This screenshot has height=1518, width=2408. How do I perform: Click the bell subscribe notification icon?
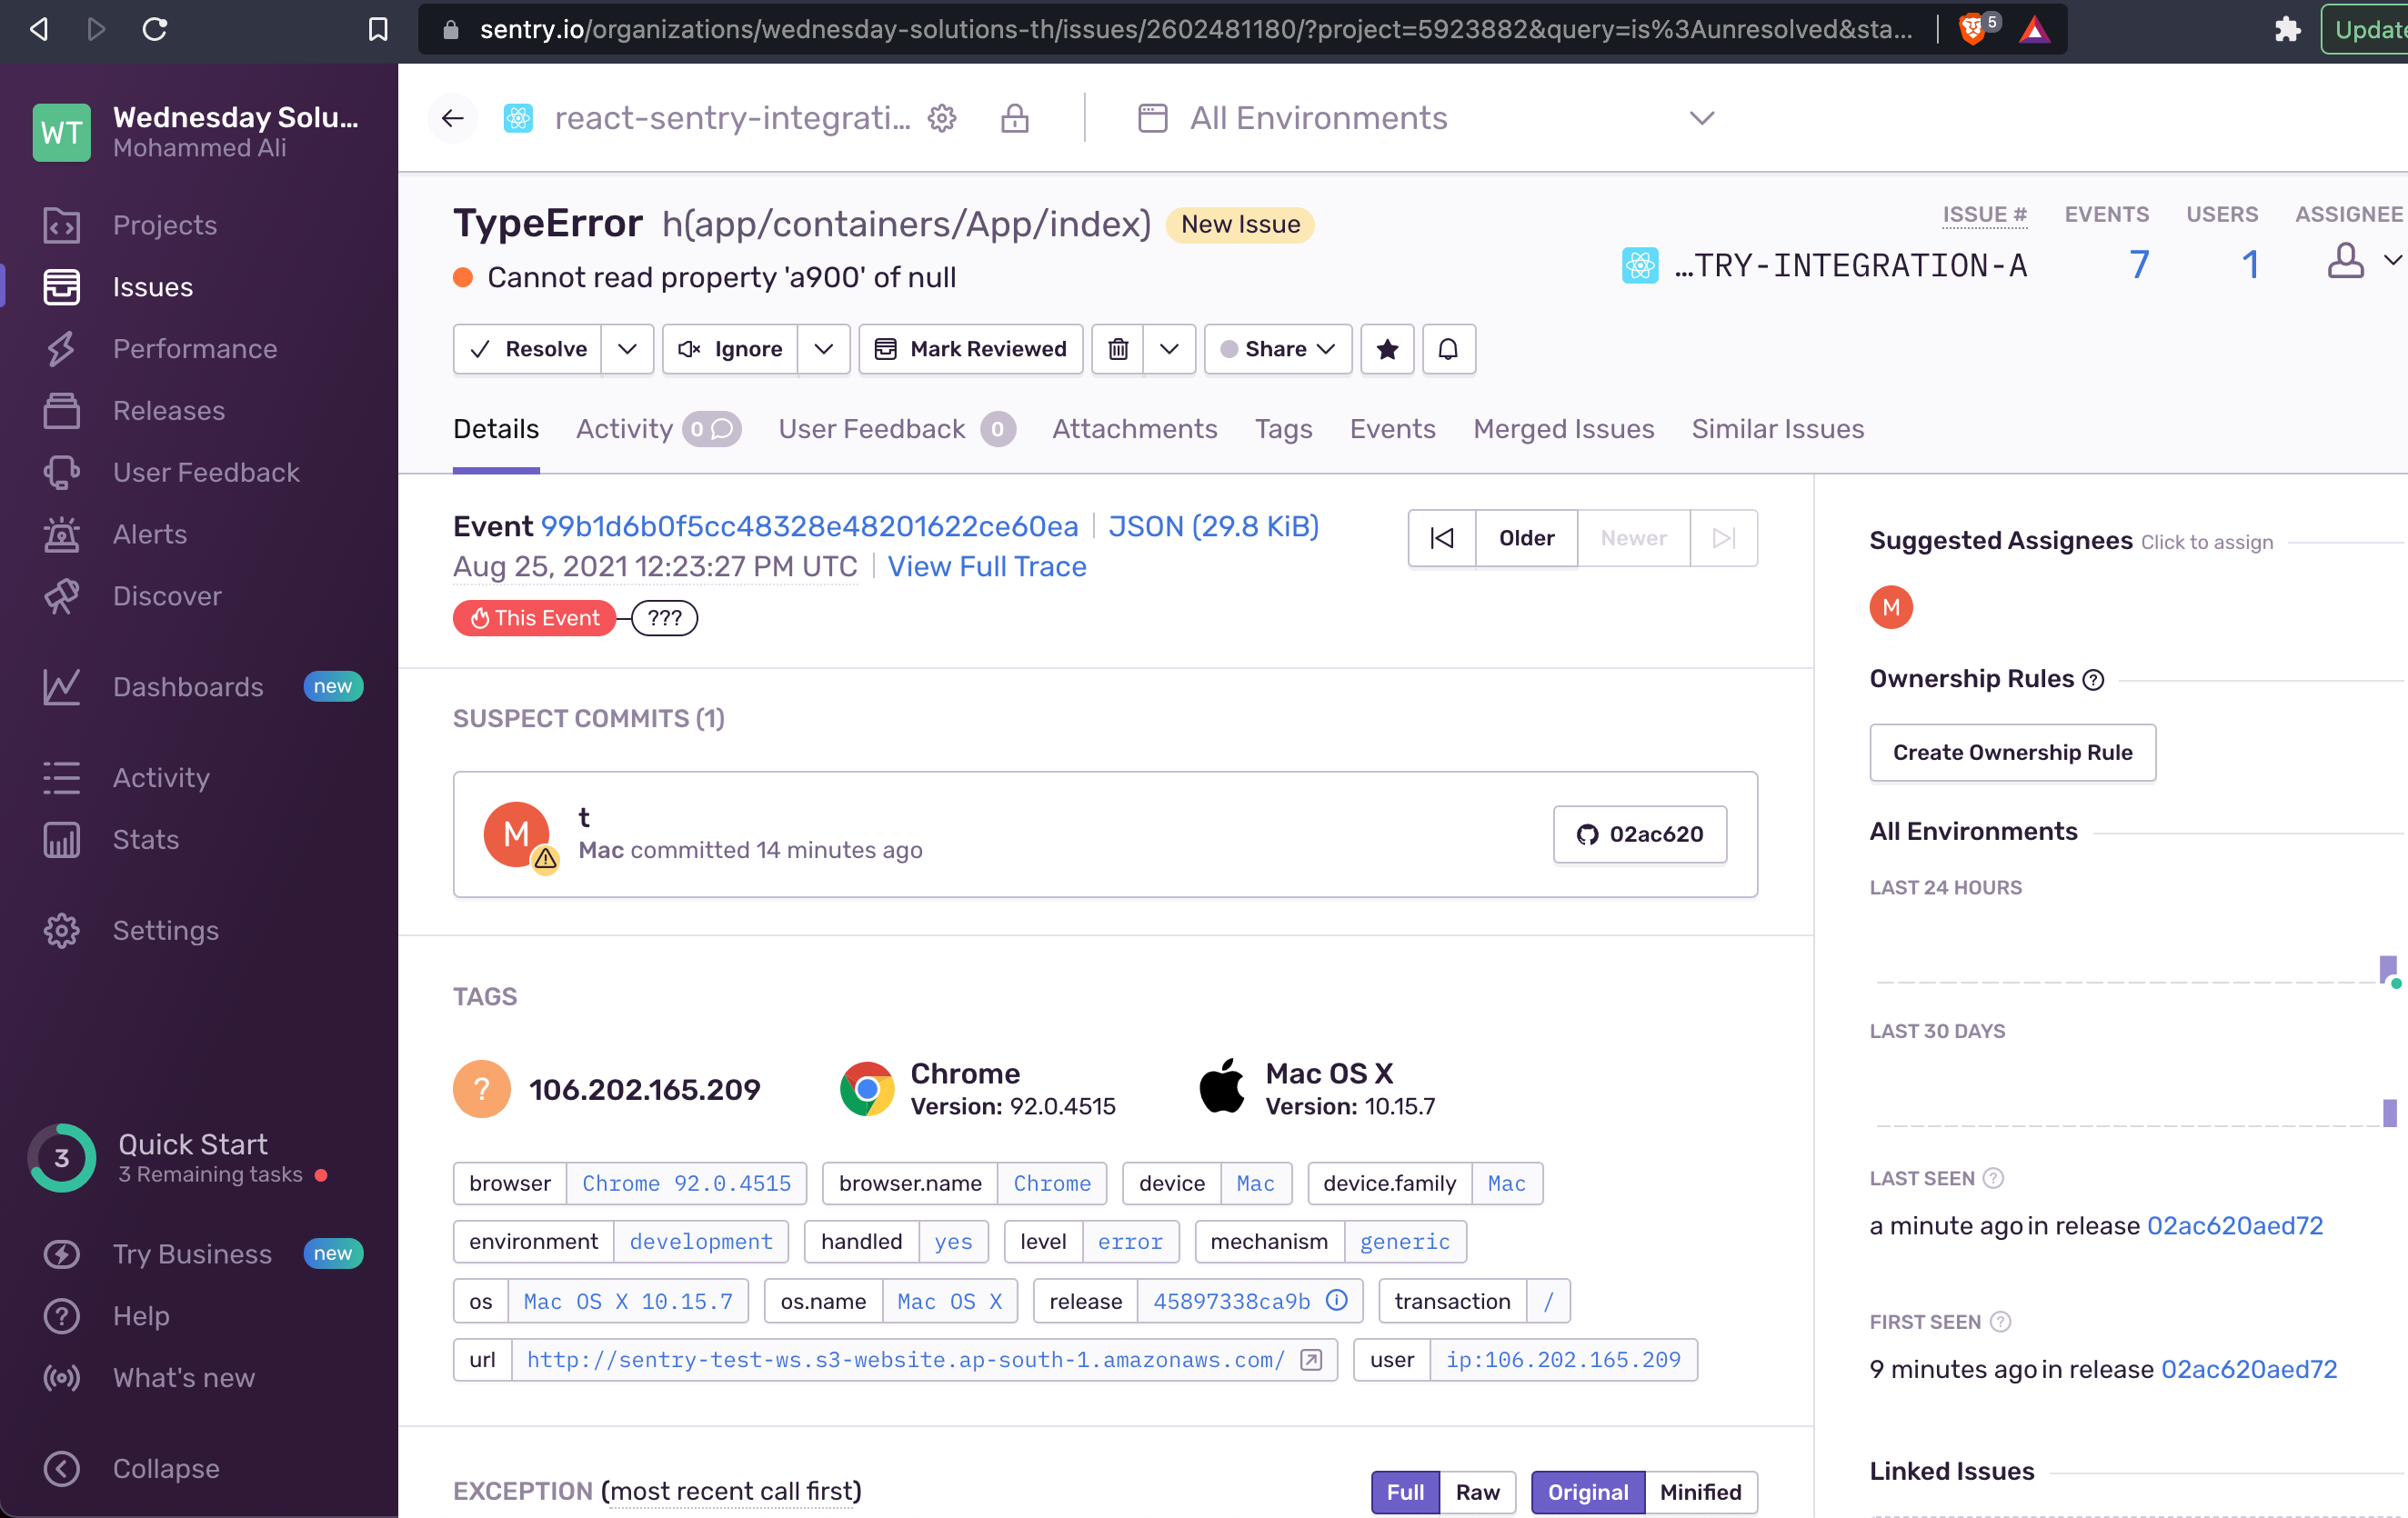point(1448,349)
